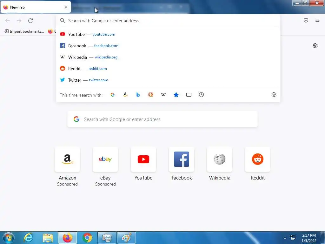Click the page's Google search box
Viewport: 325px width, 244px height.
coord(162,119)
